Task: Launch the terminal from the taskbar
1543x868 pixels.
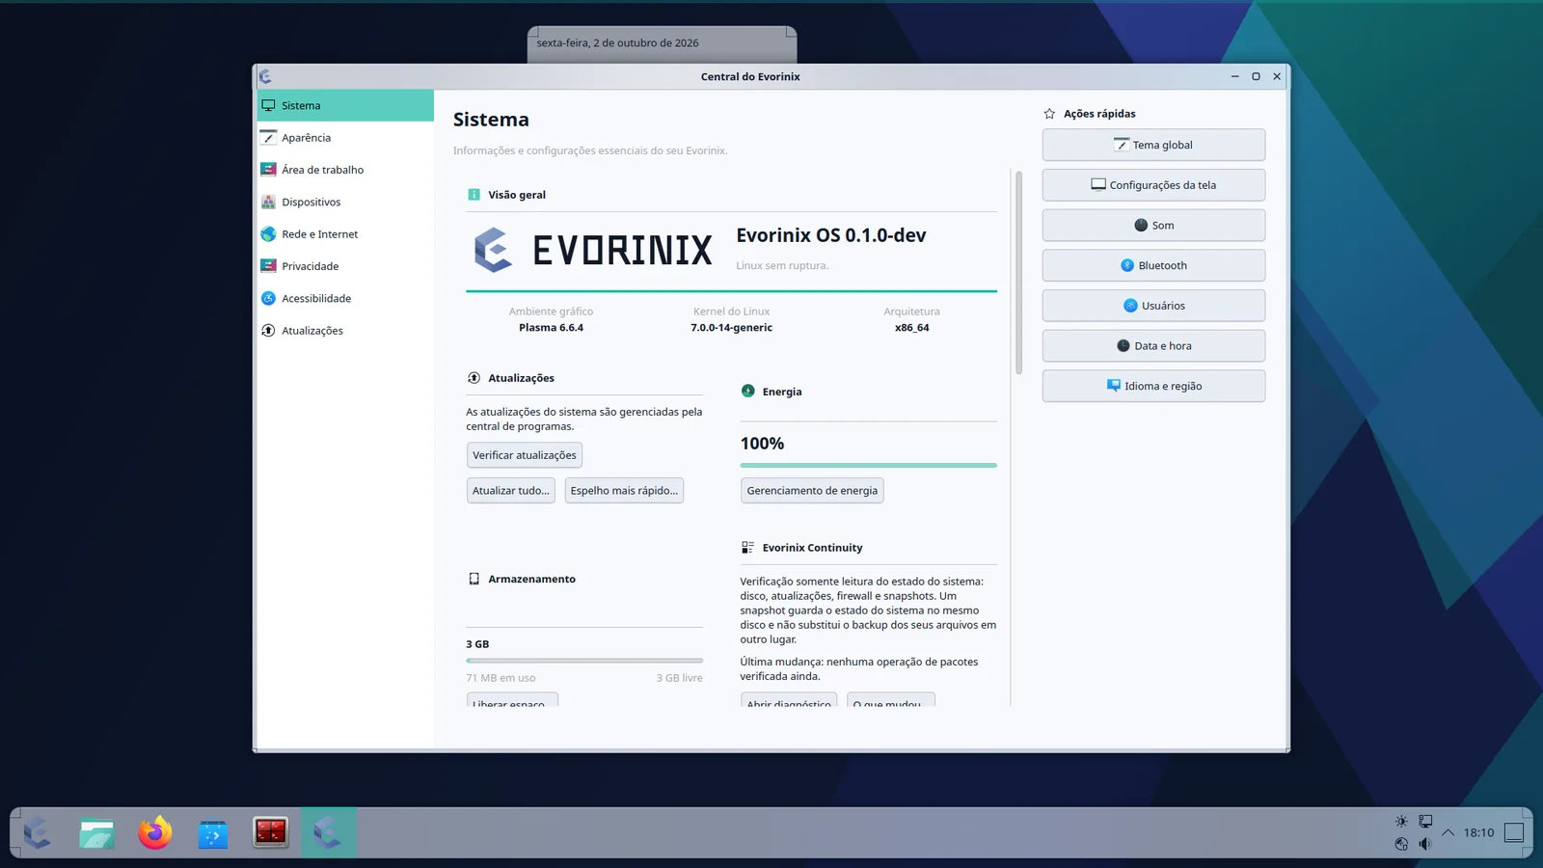Action: click(x=270, y=832)
